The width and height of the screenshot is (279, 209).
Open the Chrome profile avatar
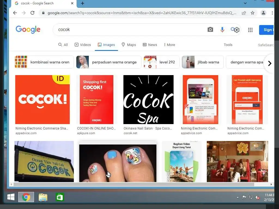click(x=263, y=13)
